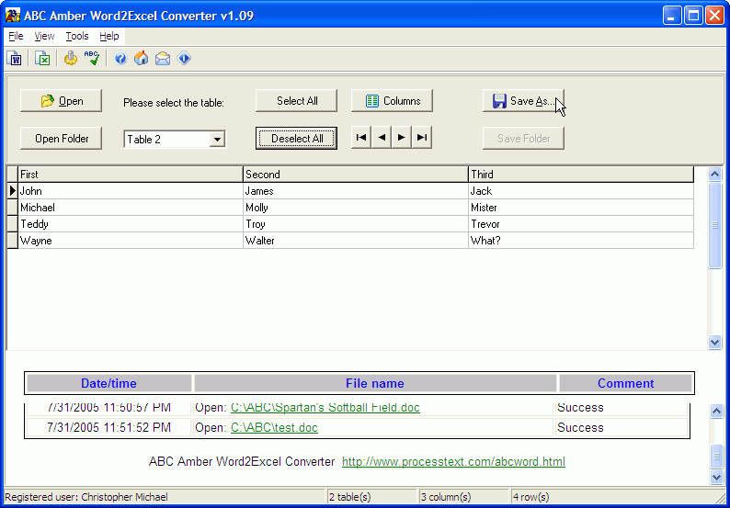The image size is (730, 508).
Task: Open the Tools menu
Action: click(77, 37)
